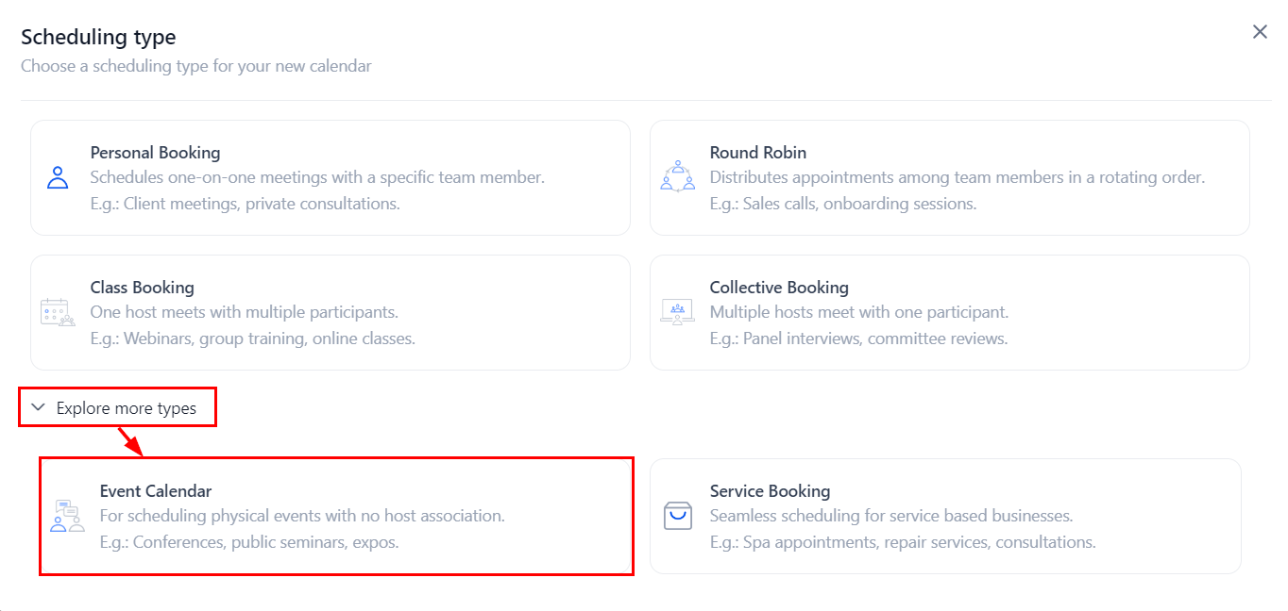Viewport: 1288px width, 611px height.
Task: Collapse the Explore more types chevron
Action: (x=38, y=407)
